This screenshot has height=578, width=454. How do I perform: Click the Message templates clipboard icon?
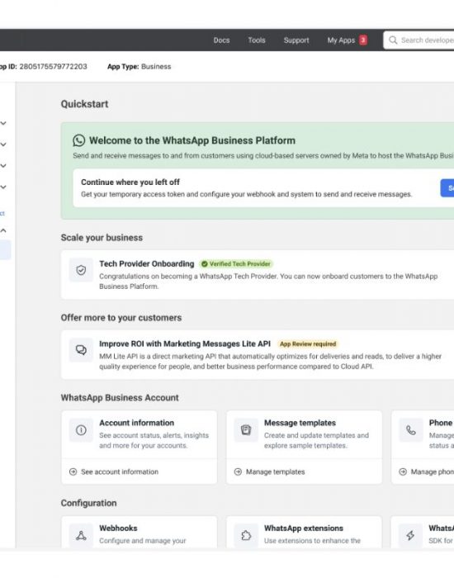click(246, 430)
